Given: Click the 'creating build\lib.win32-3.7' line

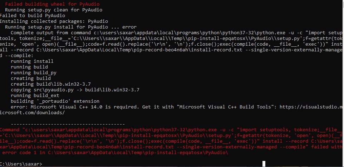Looking at the screenshot, I should [51, 84].
